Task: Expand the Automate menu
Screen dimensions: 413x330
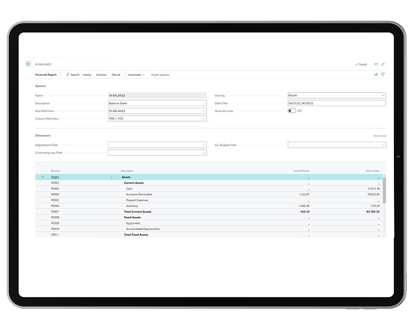Action: click(136, 75)
